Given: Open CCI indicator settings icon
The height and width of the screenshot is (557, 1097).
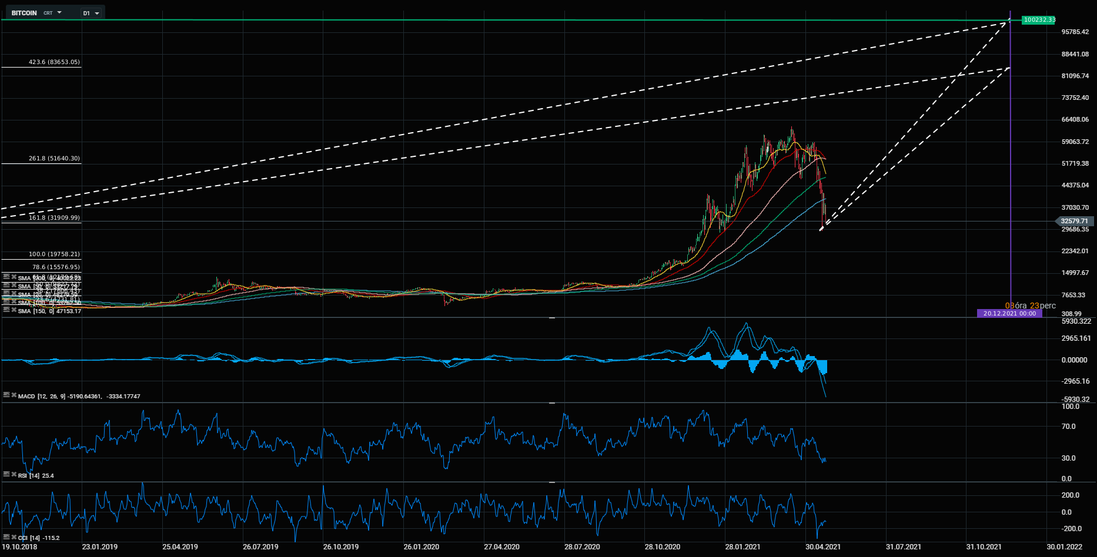Looking at the screenshot, I should [6, 537].
